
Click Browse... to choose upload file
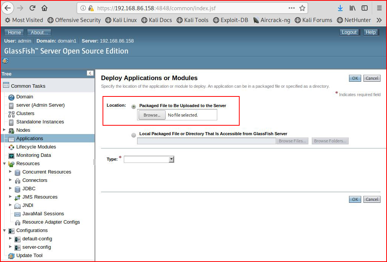pos(152,115)
